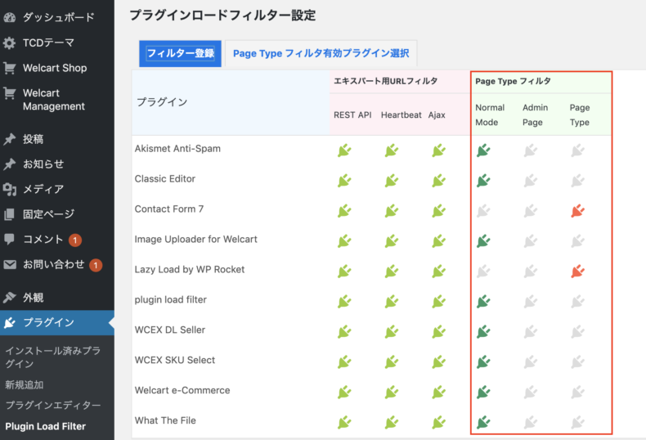Click the メディア media icon
The height and width of the screenshot is (440, 646).
pyautogui.click(x=10, y=190)
